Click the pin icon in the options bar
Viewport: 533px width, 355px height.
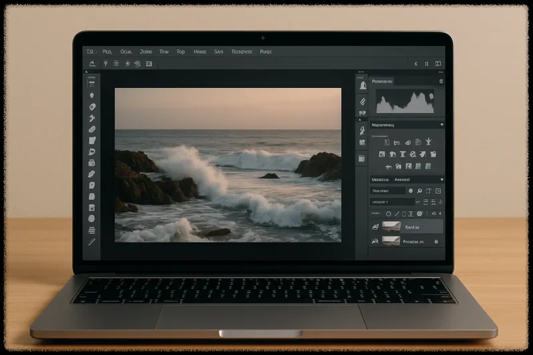(x=105, y=63)
